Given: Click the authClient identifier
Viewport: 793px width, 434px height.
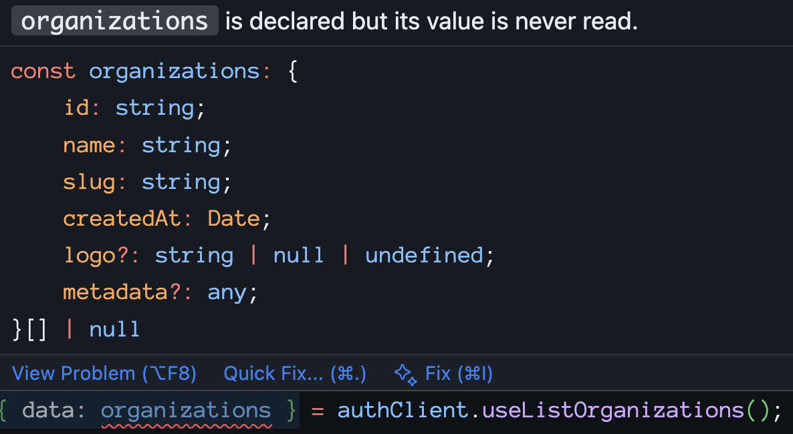Looking at the screenshot, I should [x=401, y=410].
